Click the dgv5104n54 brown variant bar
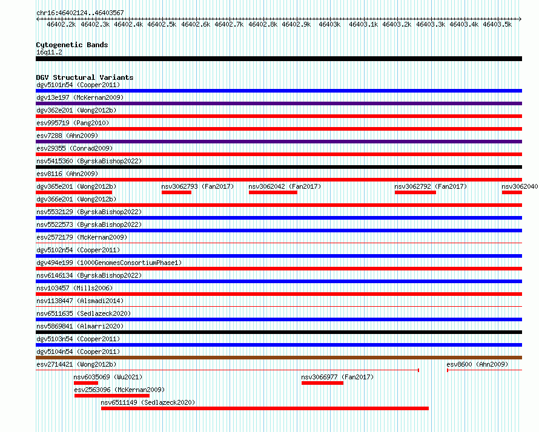 tap(279, 358)
